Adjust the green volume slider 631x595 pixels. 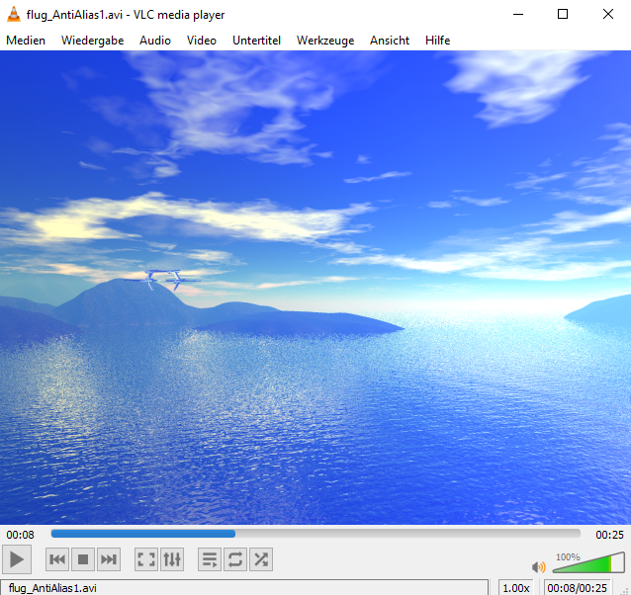pos(588,562)
